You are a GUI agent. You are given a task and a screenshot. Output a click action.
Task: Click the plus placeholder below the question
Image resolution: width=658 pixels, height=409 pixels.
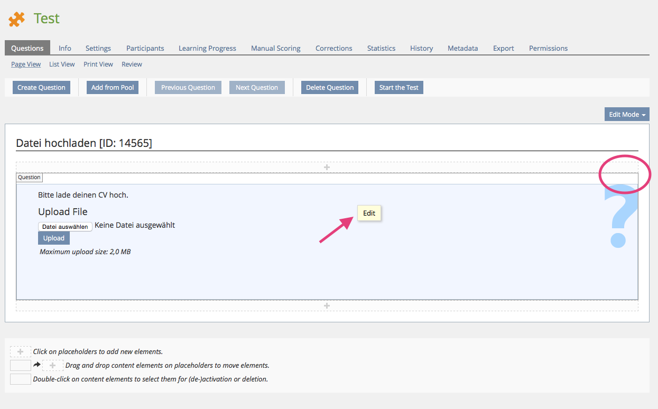[x=327, y=305]
